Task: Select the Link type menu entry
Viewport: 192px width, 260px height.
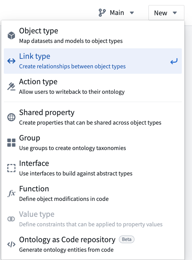Action: tap(93, 61)
